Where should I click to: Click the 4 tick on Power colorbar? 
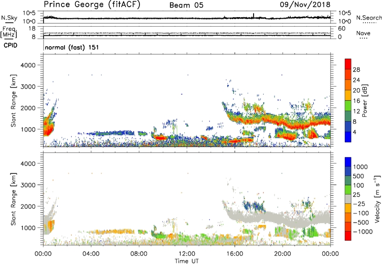pyautogui.click(x=354, y=132)
